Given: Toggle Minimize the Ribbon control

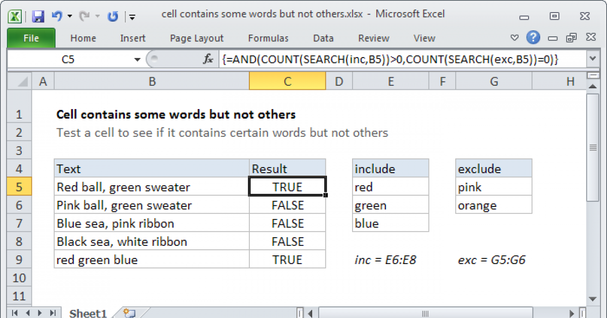Looking at the screenshot, I should click(x=514, y=37).
